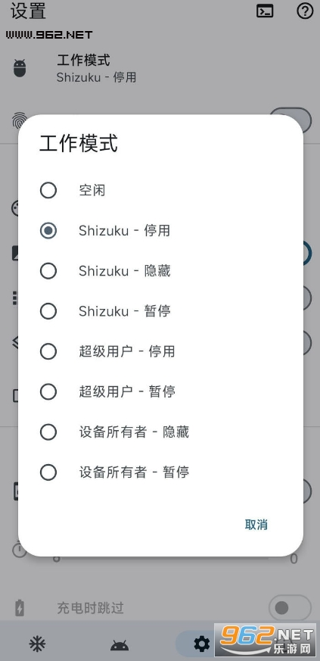Image resolution: width=320 pixels, height=661 pixels.
Task: Open the help question mark icon
Action: coord(306,11)
